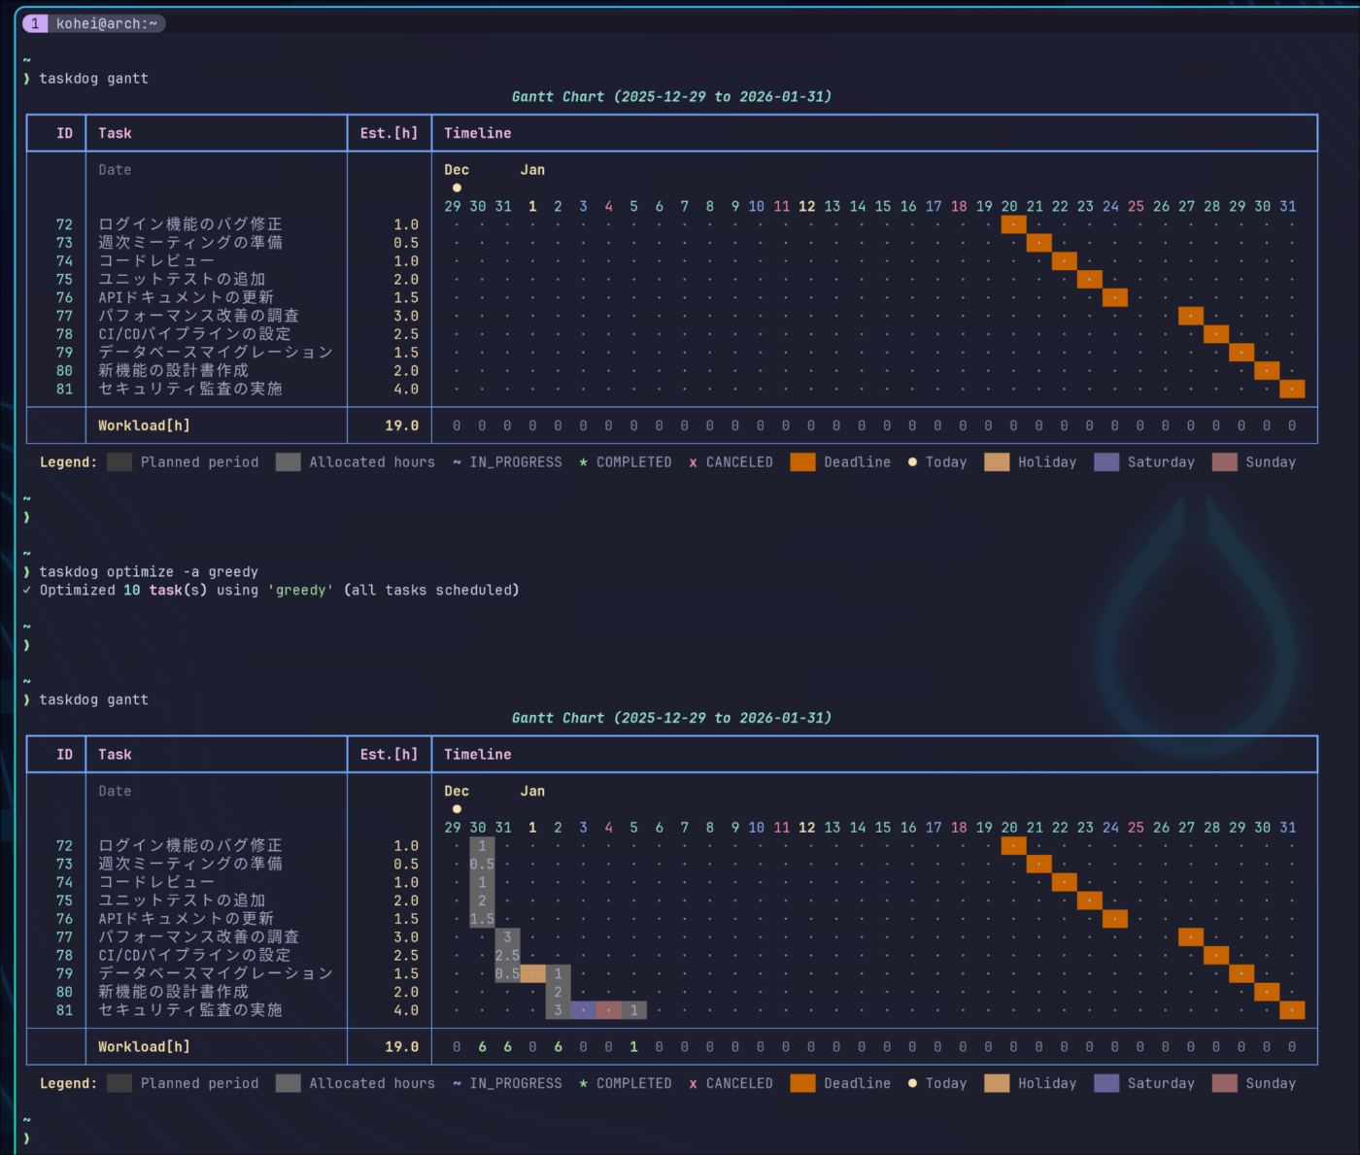Click task 81 deadline cell in second Gantt chart
Viewport: 1360px width, 1155px height.
[1291, 1010]
